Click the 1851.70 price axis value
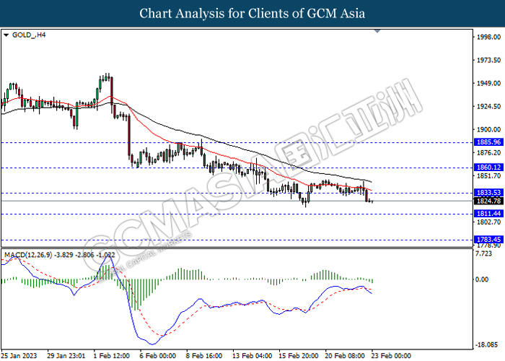This screenshot has width=505, height=361. coord(488,176)
